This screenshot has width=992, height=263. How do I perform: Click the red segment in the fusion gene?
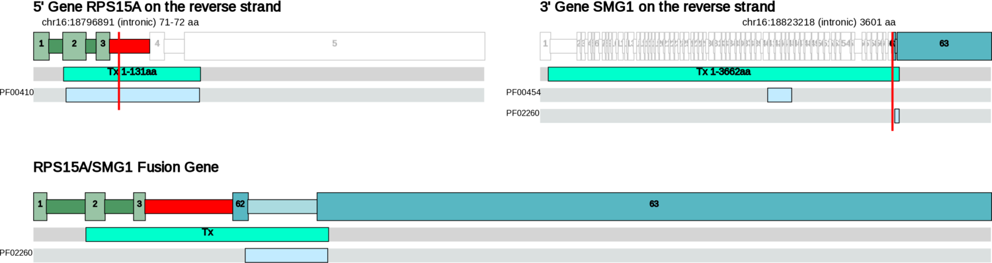tap(188, 206)
